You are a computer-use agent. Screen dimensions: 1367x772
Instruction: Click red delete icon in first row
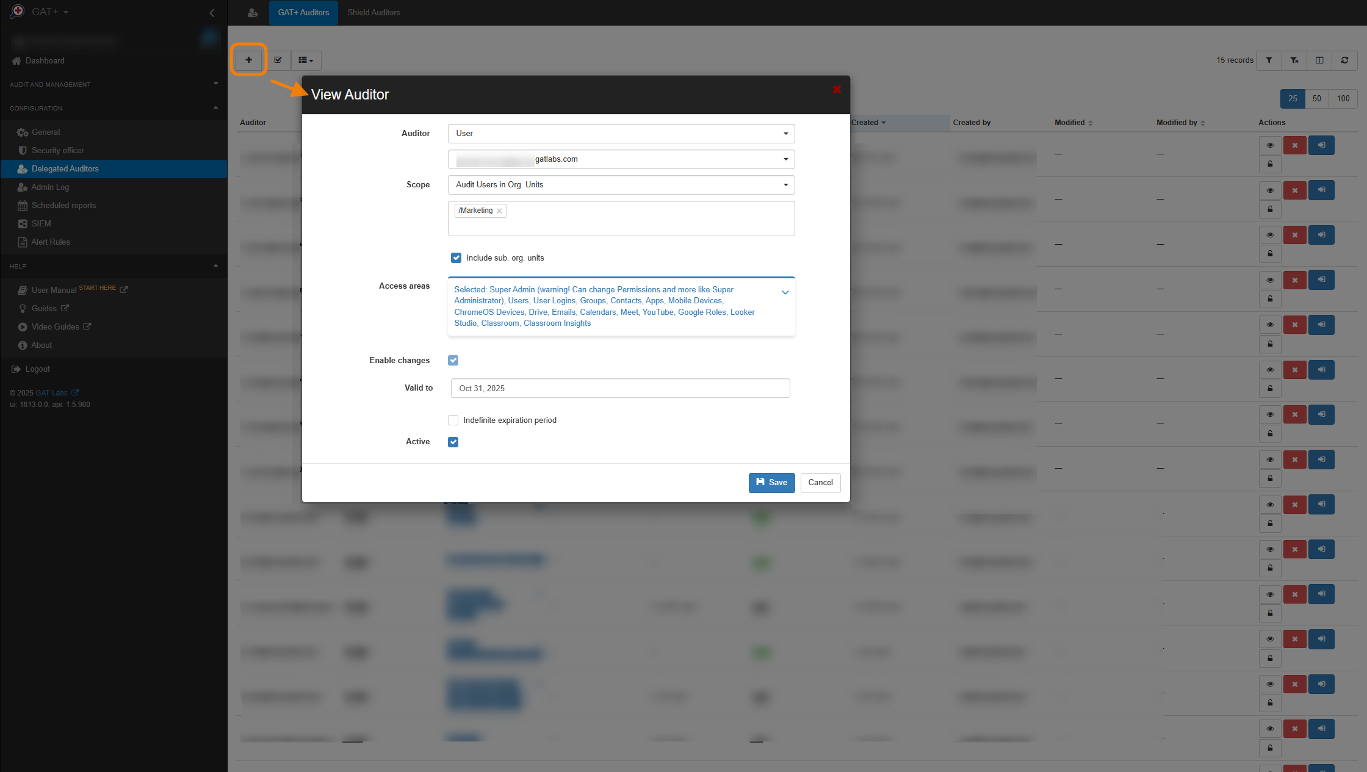(x=1294, y=145)
